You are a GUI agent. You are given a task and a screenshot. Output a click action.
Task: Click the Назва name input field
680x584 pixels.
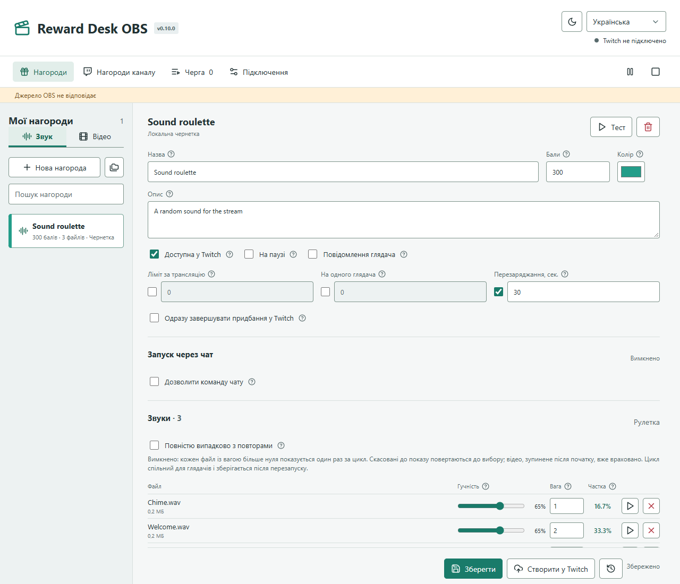343,172
